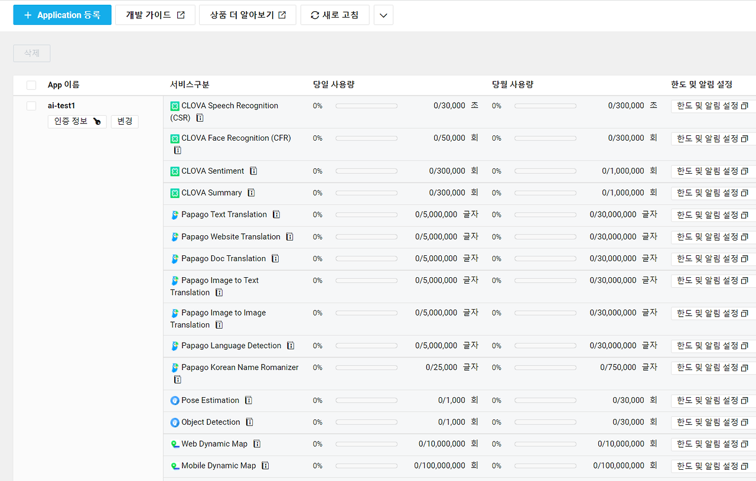Refresh with 새로 고침 button

335,15
